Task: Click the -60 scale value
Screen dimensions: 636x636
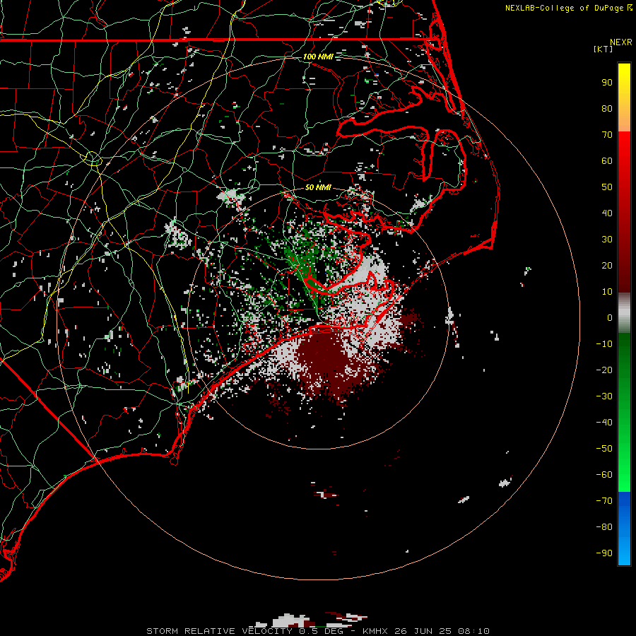Action: 604,475
